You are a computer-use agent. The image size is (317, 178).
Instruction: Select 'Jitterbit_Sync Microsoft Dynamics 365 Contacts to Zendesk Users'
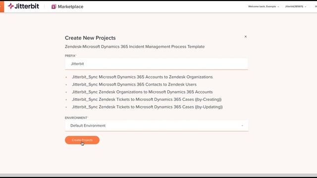tap(134, 85)
